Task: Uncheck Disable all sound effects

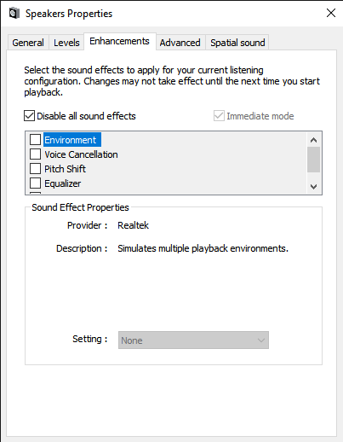Action: pos(29,116)
